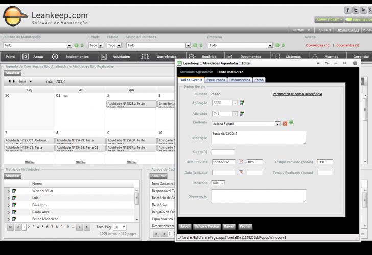Click Atualizar in Matriz de Habilidades
372x255 pixels.
coord(13,176)
